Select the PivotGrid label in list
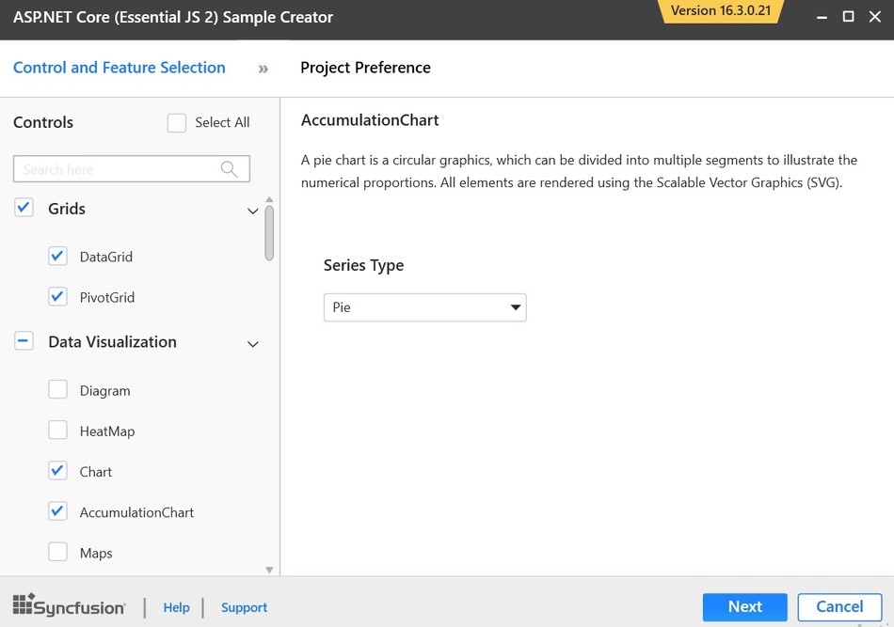Screen dimensions: 894x627 pos(107,297)
